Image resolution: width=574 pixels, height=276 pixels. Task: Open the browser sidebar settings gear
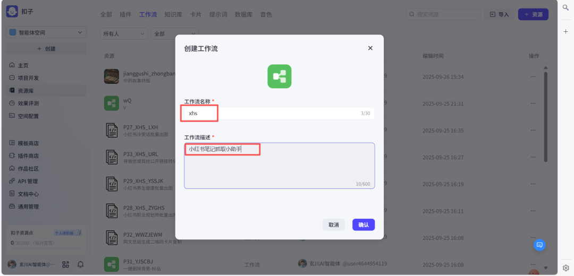(565, 268)
